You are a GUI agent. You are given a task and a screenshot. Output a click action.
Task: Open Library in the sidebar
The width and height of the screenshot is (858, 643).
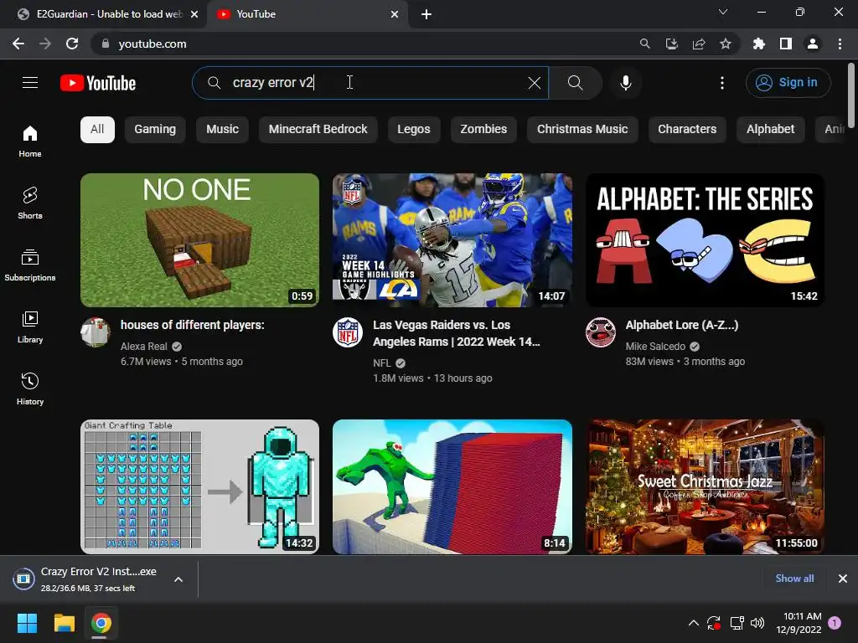pos(30,327)
